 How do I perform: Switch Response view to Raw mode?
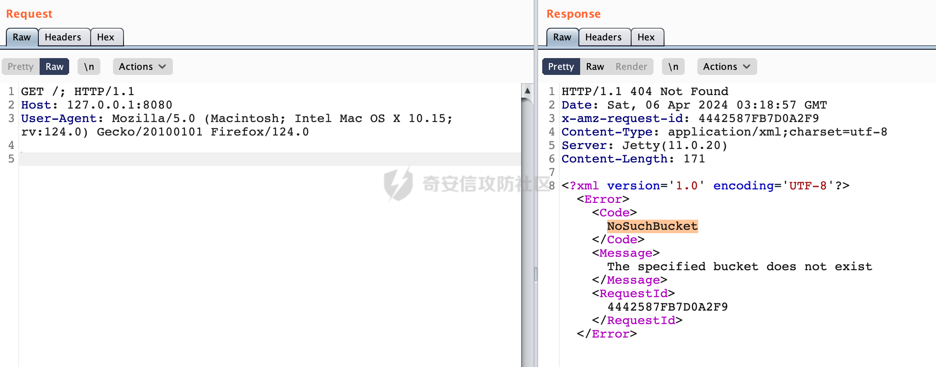point(595,66)
